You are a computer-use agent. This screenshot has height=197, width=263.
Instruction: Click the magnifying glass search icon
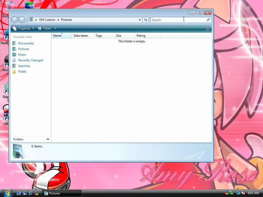[x=208, y=20]
